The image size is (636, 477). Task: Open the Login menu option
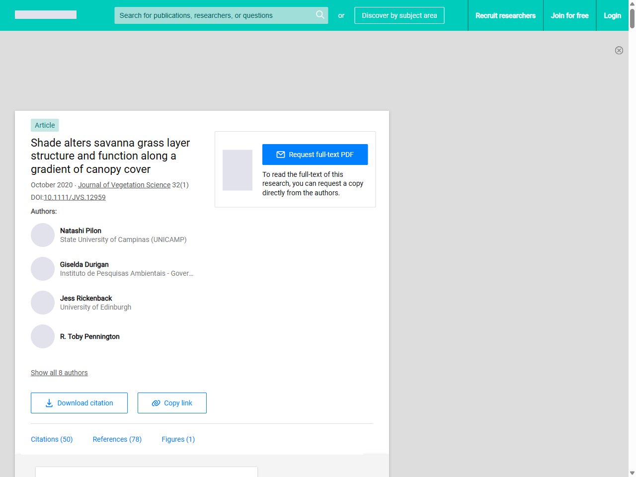click(x=612, y=15)
